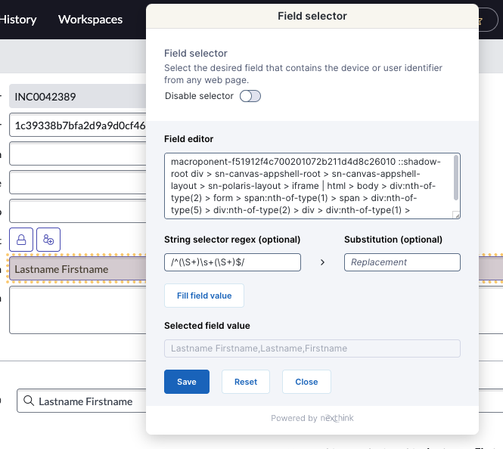
Task: Click the arrow between regex and substitution
Action: pyautogui.click(x=323, y=262)
